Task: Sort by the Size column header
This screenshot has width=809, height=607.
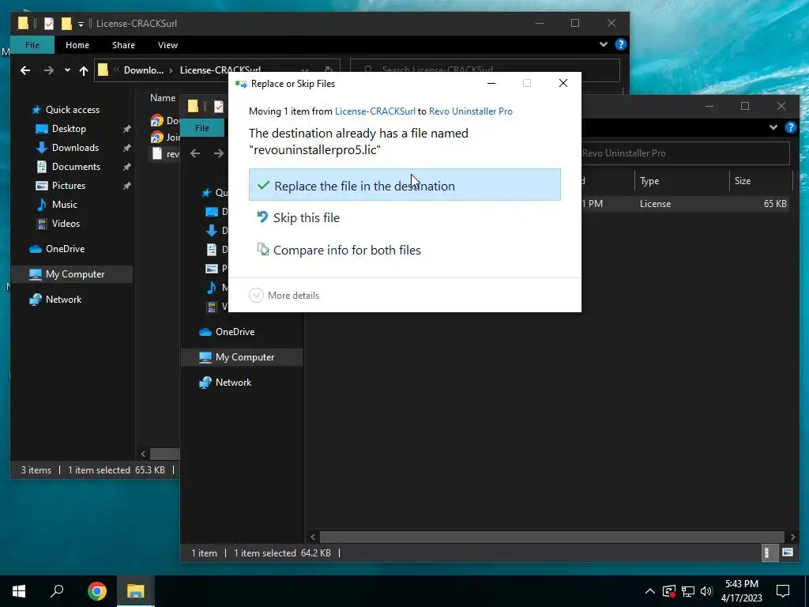Action: coord(743,181)
